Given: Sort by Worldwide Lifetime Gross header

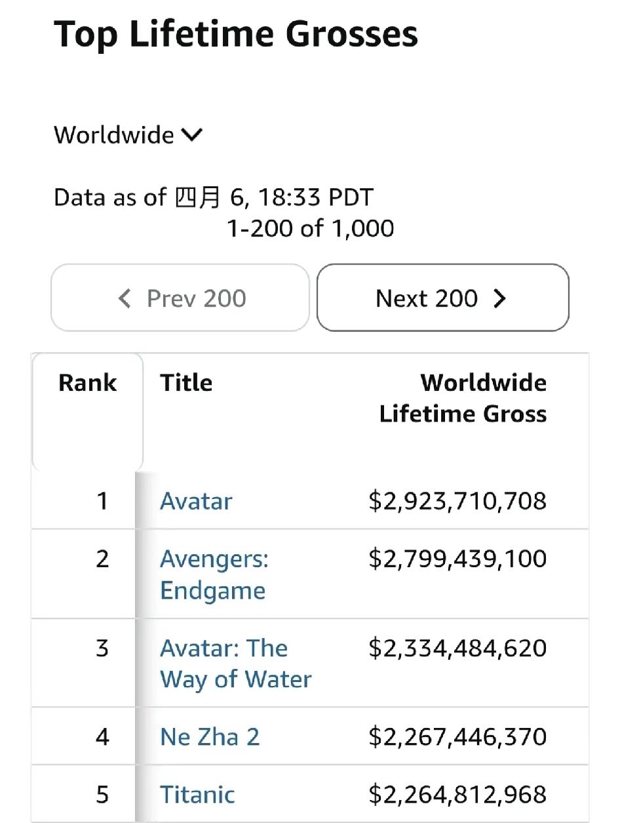Looking at the screenshot, I should pos(463,398).
